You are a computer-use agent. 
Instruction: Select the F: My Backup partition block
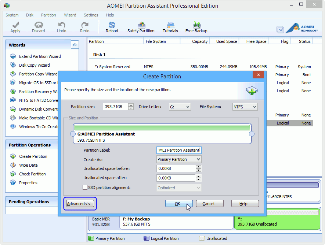point(176,222)
